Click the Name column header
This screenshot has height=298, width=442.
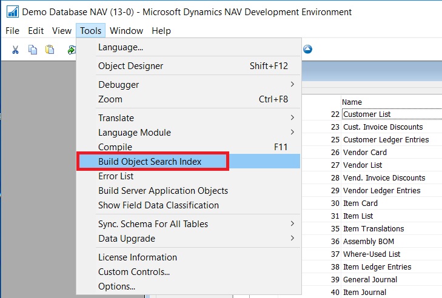[352, 102]
